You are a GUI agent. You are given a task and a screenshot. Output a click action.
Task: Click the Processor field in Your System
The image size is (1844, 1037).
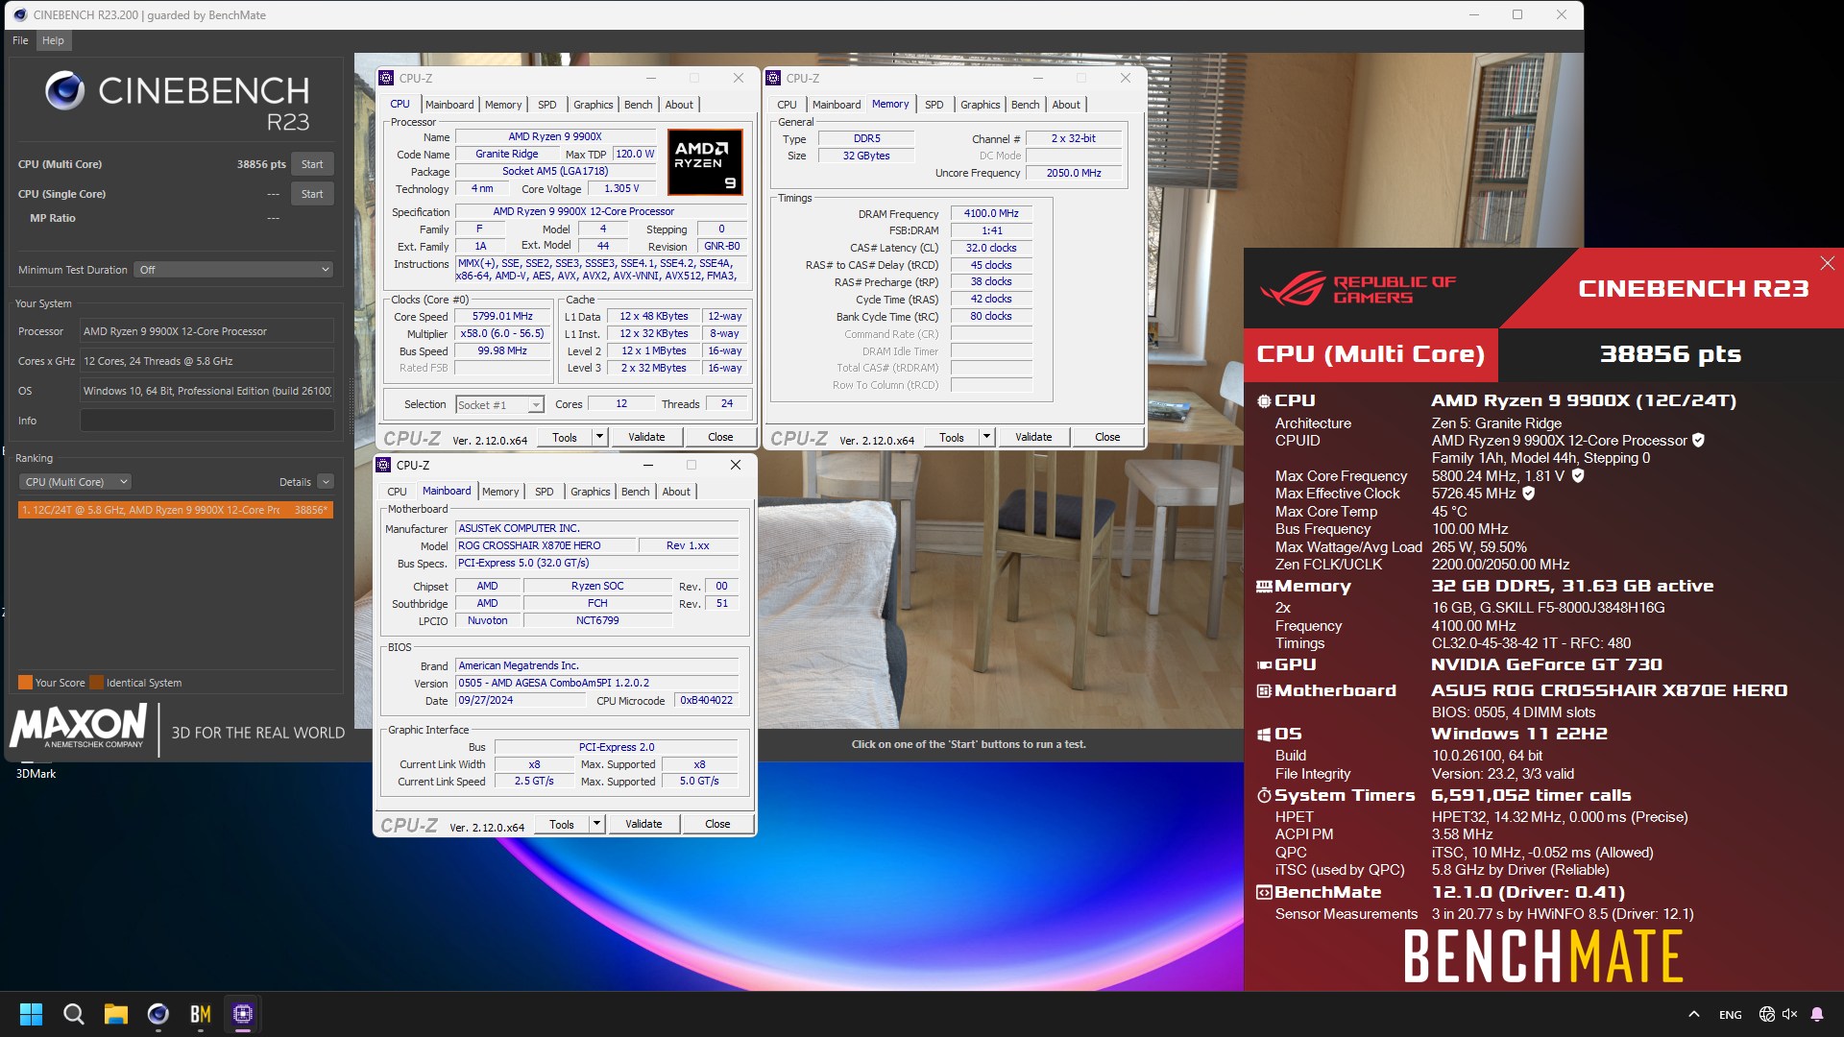(206, 331)
